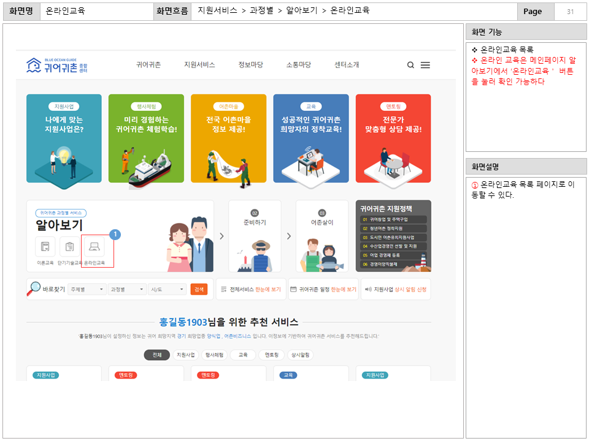The image size is (589, 441).
Task: Open the hamburger menu icon
Action: (425, 64)
